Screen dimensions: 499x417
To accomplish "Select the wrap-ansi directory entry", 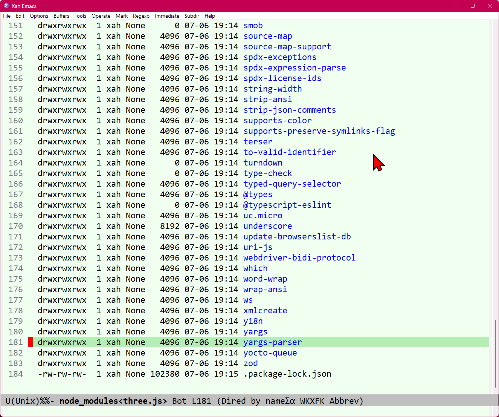I will pos(265,290).
